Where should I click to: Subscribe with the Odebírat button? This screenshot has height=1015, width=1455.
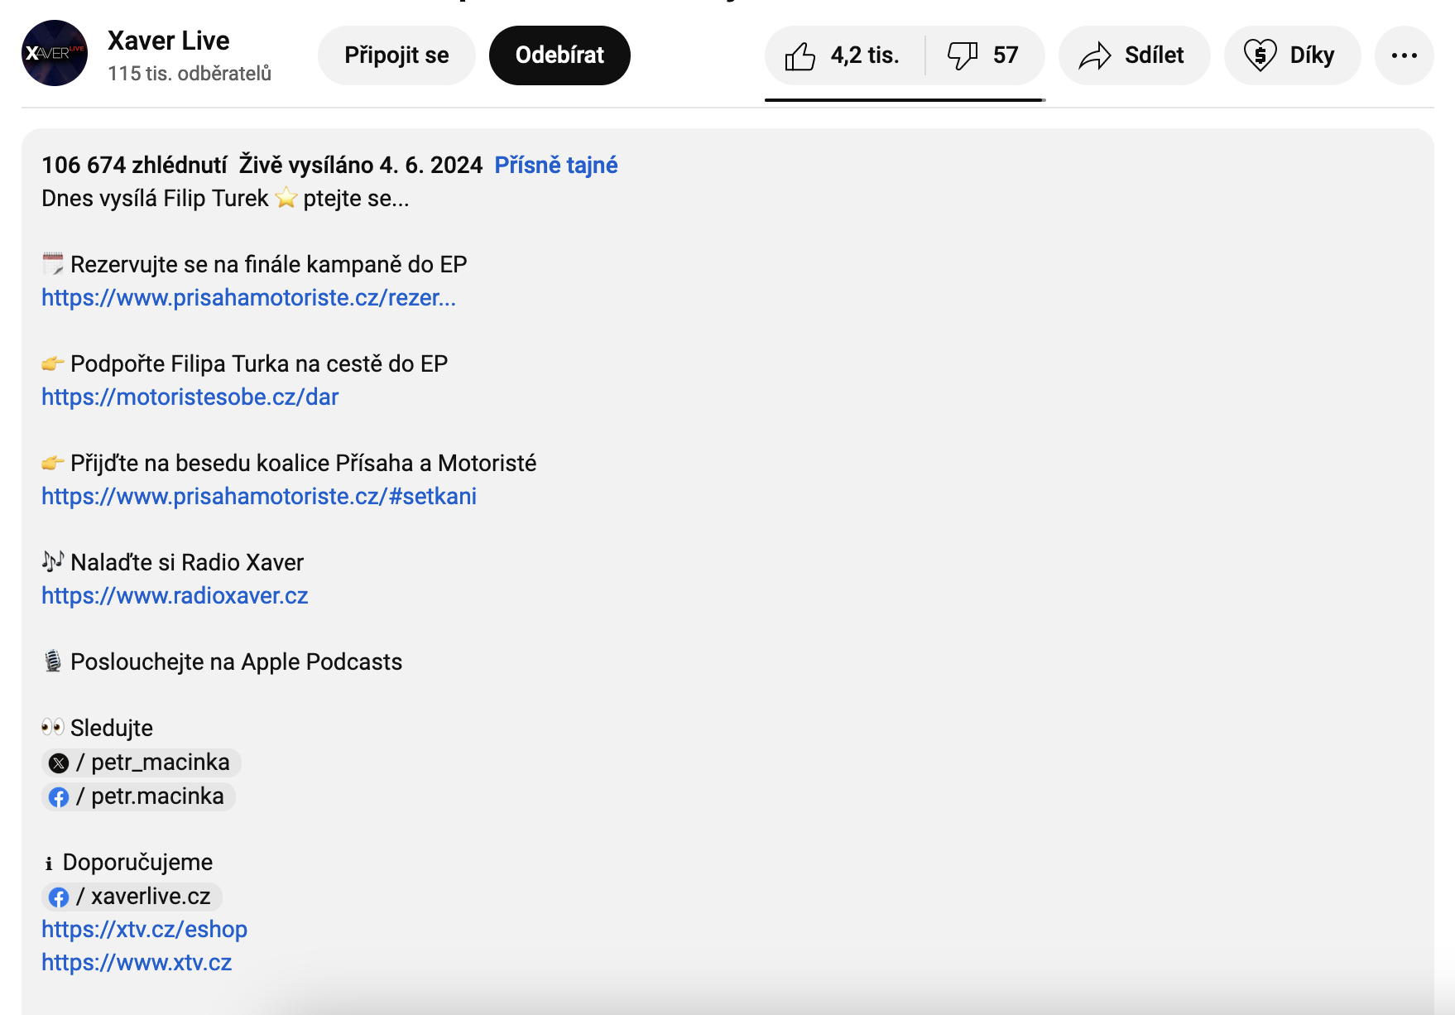click(559, 55)
